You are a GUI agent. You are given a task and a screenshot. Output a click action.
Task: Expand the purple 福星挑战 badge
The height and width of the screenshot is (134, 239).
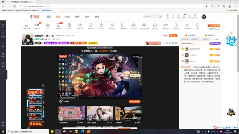click(x=50, y=43)
